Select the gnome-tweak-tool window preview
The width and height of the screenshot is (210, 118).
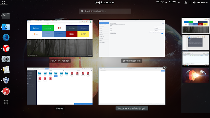click(132, 38)
